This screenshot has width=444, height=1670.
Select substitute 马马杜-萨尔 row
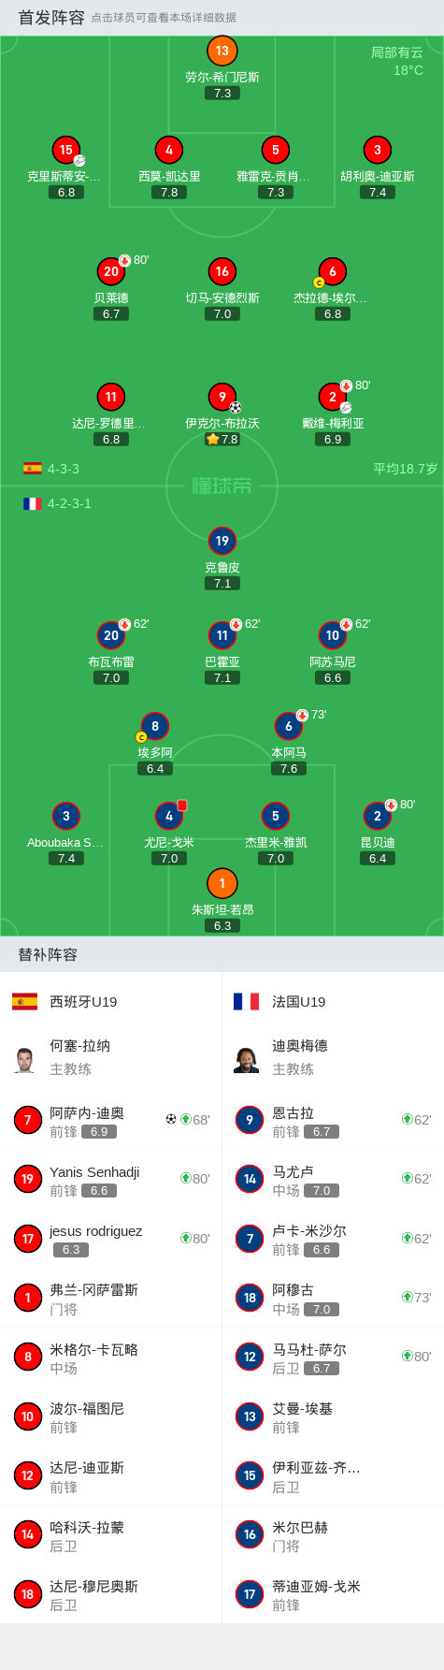pyautogui.click(x=333, y=1357)
